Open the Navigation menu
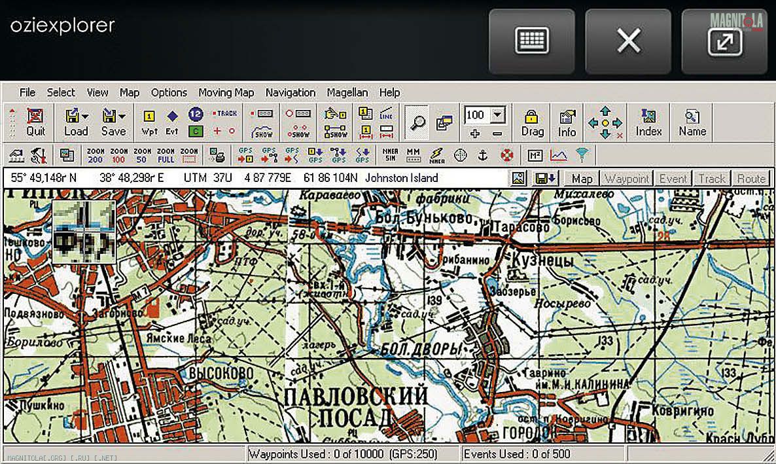The image size is (776, 464). [x=291, y=92]
